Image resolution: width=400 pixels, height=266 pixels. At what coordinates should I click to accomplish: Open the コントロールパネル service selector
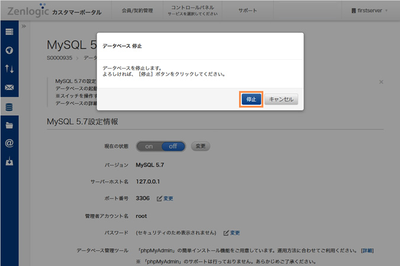click(192, 11)
